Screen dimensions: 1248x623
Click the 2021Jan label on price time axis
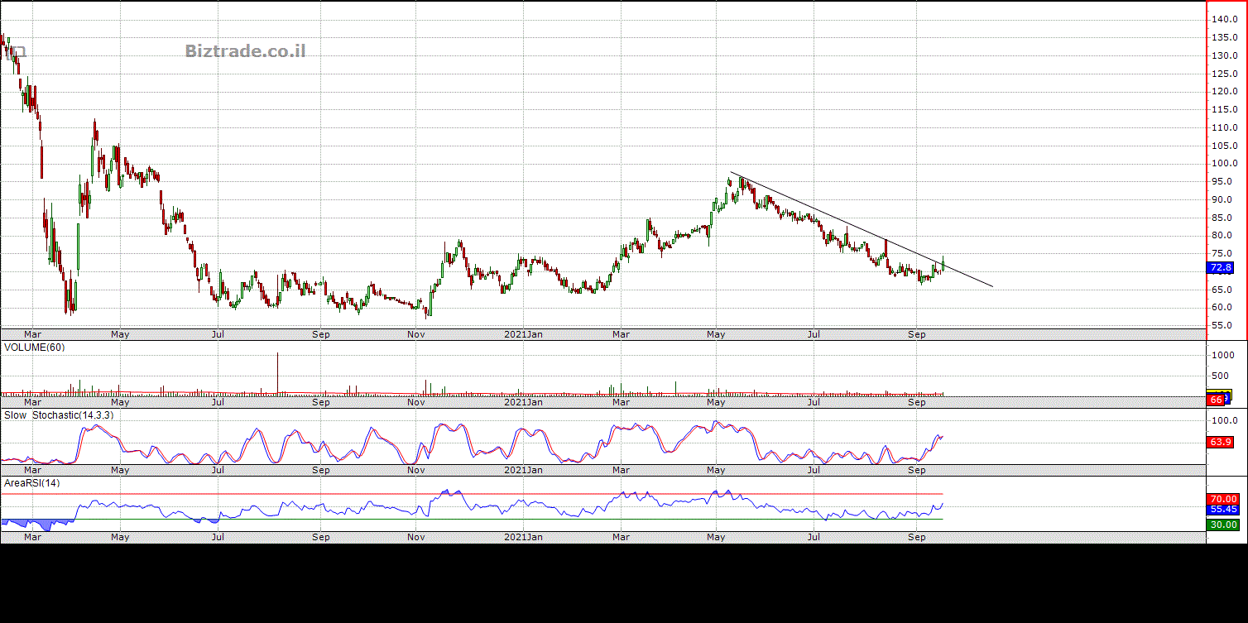[x=524, y=334]
